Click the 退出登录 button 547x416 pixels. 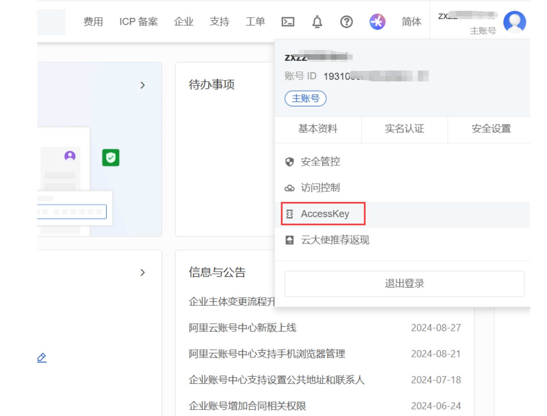coord(404,284)
